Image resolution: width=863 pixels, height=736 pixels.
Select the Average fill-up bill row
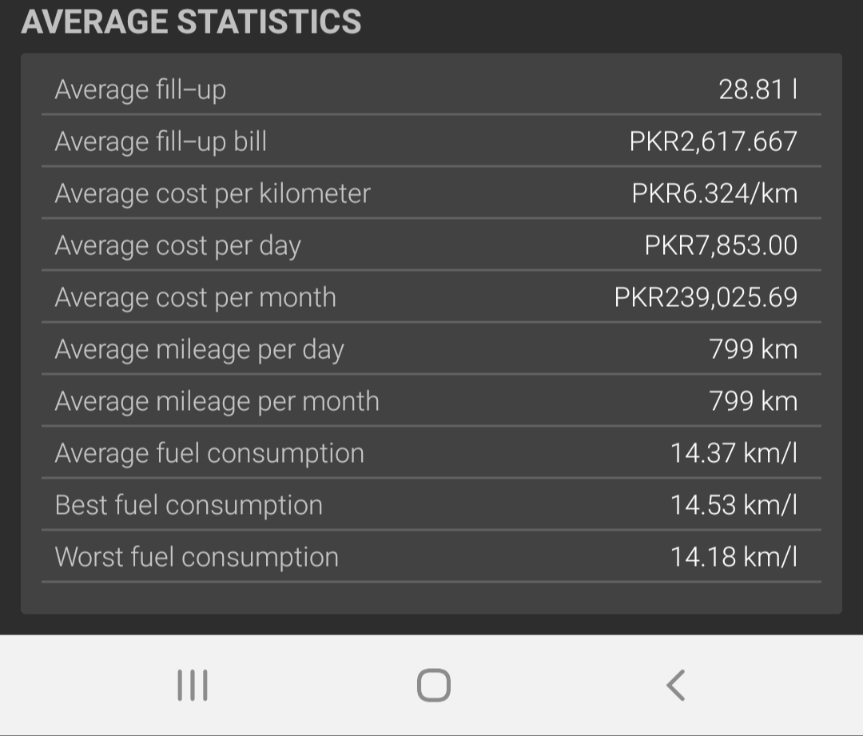431,141
